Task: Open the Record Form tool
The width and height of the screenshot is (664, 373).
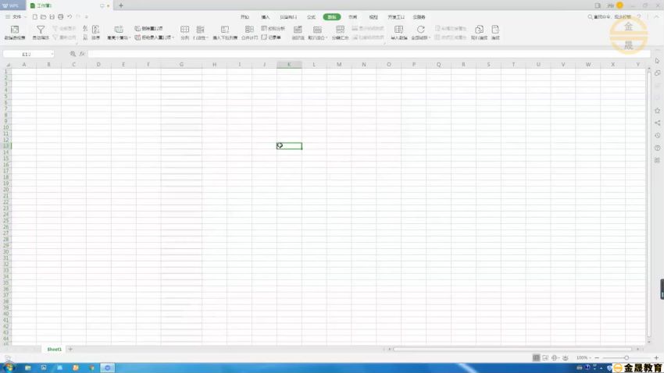Action: pos(271,37)
